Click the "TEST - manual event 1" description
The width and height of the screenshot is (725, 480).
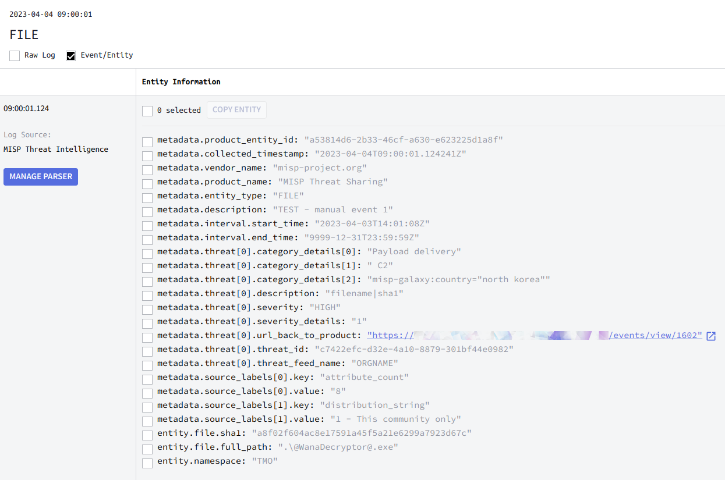point(333,209)
